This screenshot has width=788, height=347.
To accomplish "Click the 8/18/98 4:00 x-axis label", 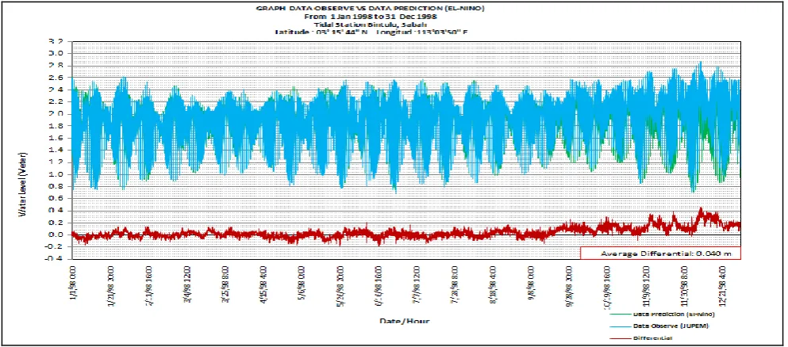I will 494,284.
